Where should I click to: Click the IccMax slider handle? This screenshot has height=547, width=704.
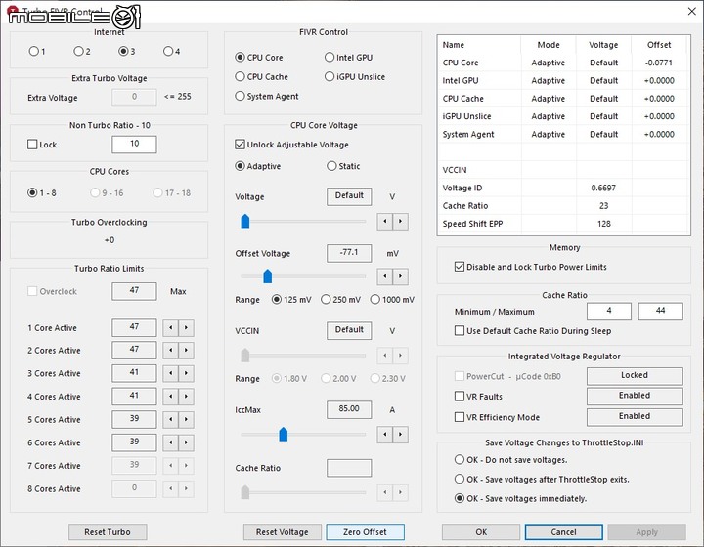tap(284, 434)
